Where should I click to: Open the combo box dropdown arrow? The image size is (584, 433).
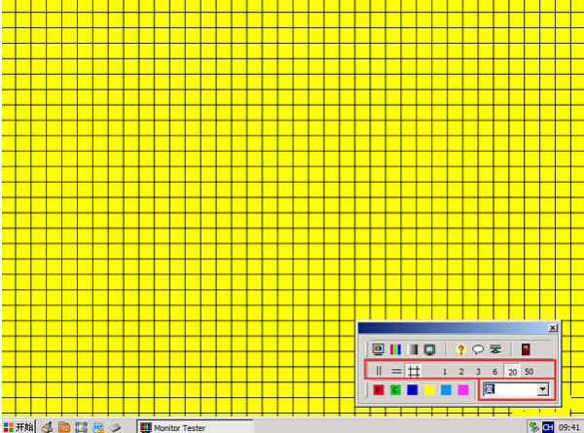click(x=543, y=390)
